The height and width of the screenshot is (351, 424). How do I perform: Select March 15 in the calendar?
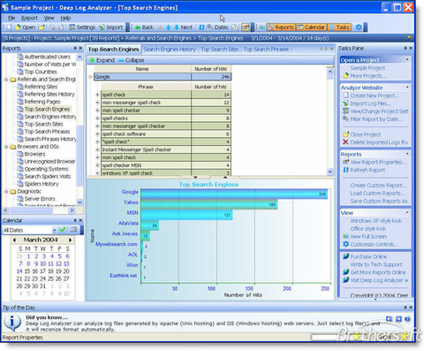[27, 271]
